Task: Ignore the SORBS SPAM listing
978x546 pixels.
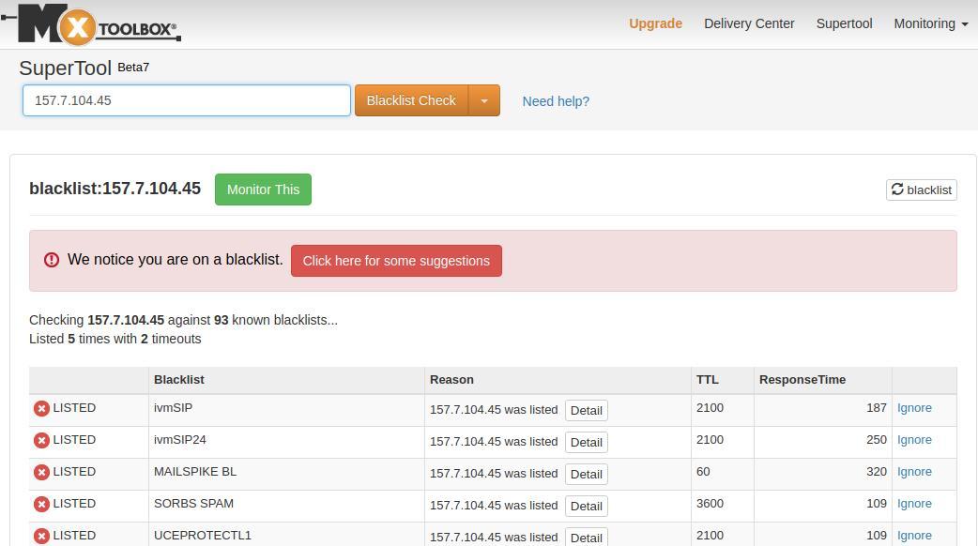Action: point(914,503)
